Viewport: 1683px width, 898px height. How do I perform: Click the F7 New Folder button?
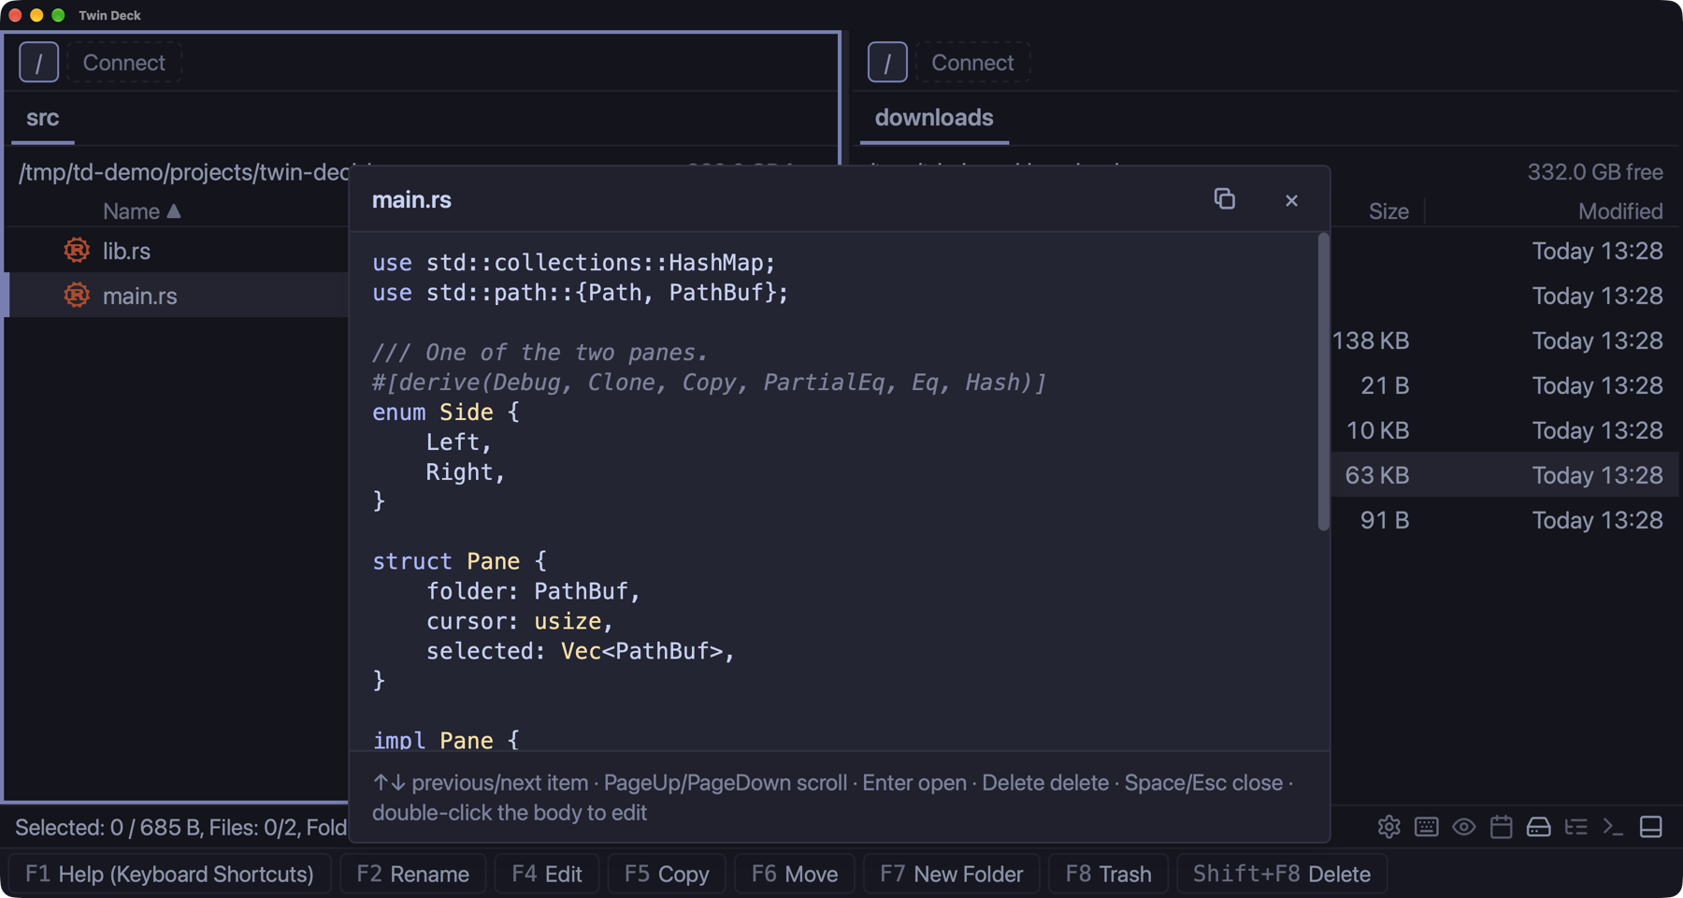pos(952,874)
